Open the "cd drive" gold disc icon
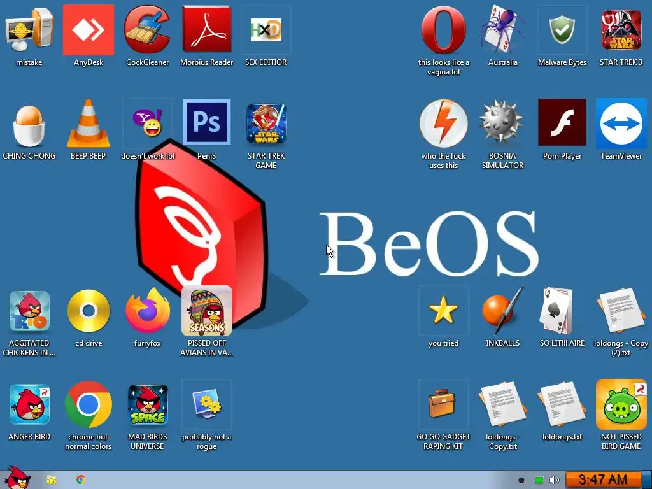 89,311
